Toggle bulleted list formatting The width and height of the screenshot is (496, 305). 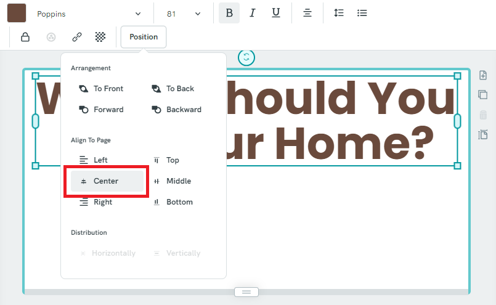(362, 13)
